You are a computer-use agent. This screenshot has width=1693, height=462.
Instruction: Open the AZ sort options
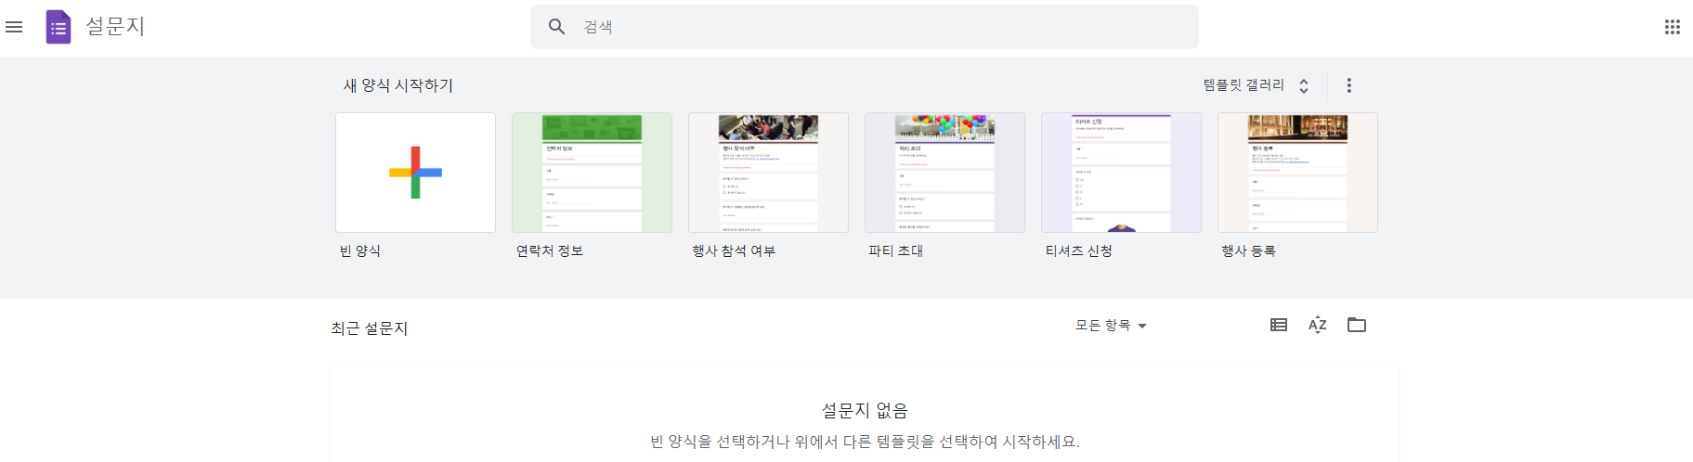click(x=1317, y=325)
